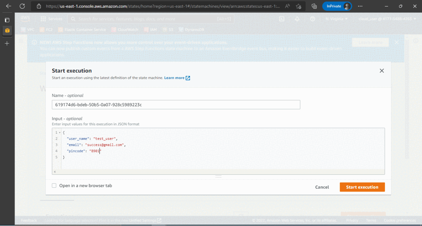This screenshot has height=226, width=422.
Task: Open Feedback link in footer
Action: click(x=29, y=220)
